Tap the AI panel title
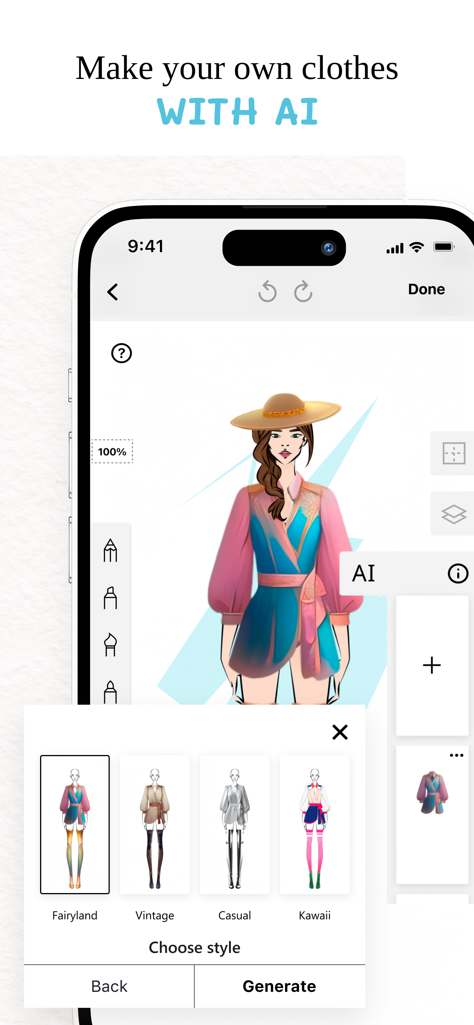This screenshot has height=1025, width=474. [363, 574]
